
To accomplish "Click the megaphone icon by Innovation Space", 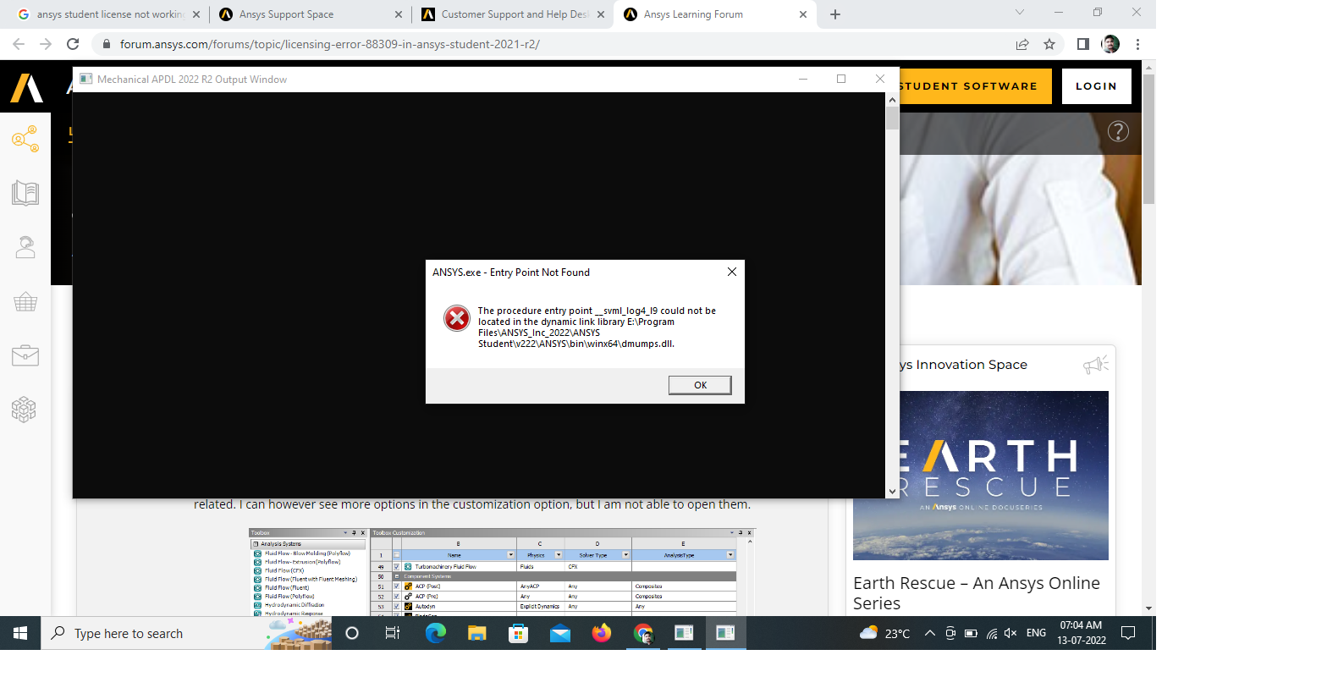I will pos(1096,364).
